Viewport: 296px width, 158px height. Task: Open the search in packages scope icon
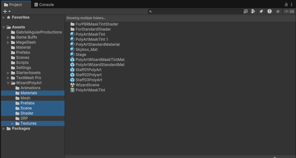(245, 11)
